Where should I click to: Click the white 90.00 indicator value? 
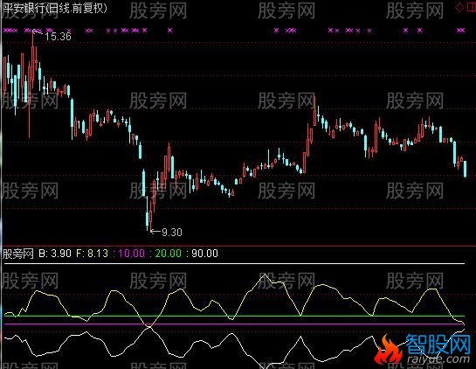click(x=204, y=254)
